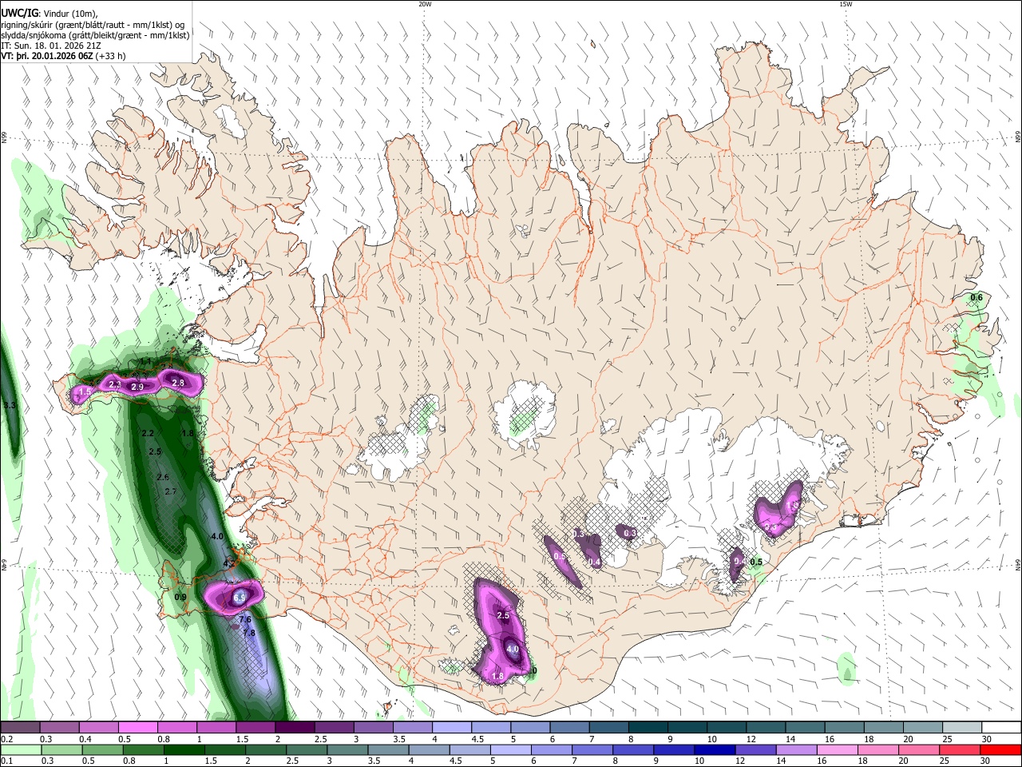Click the 2.6 precipitation value
1022x767 pixels.
[163, 477]
